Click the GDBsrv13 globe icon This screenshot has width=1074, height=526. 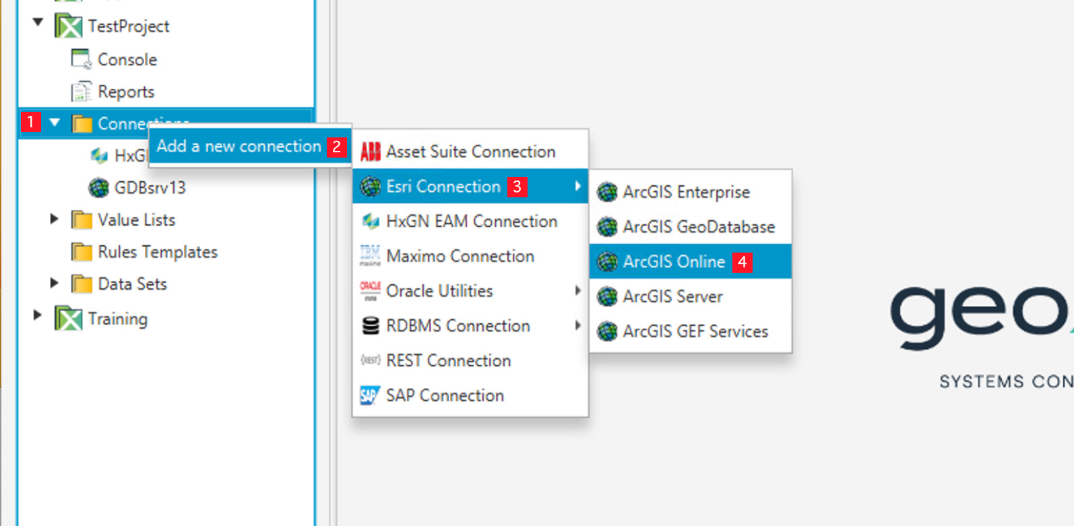[98, 188]
